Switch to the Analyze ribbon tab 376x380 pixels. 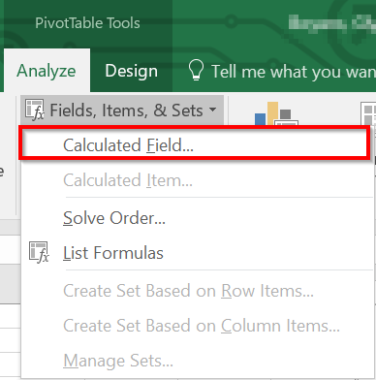click(x=47, y=71)
